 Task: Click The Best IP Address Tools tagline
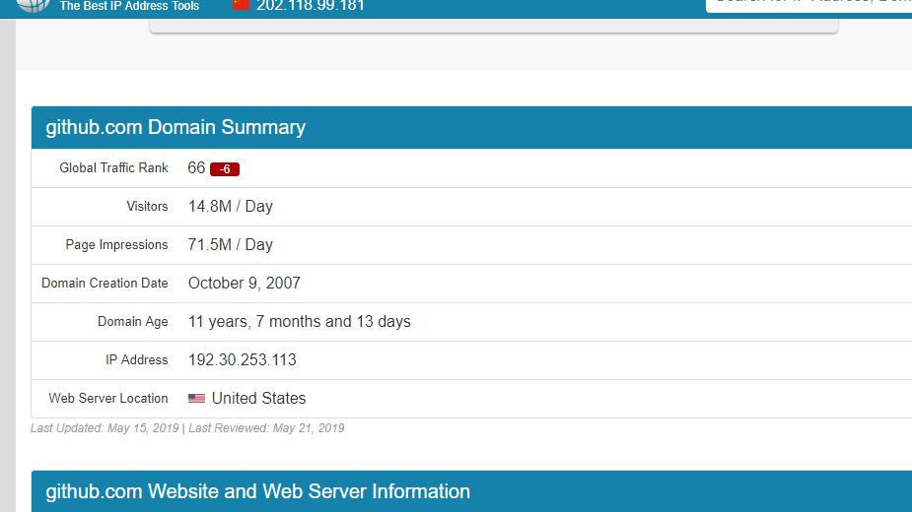[129, 6]
